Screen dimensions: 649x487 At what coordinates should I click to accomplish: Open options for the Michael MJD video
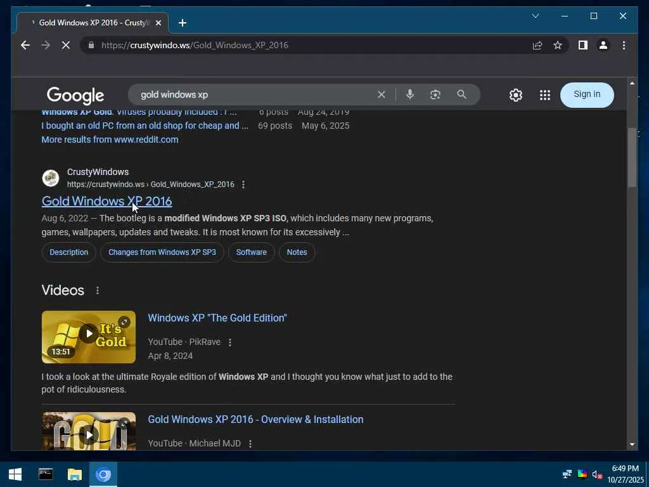pyautogui.click(x=250, y=443)
